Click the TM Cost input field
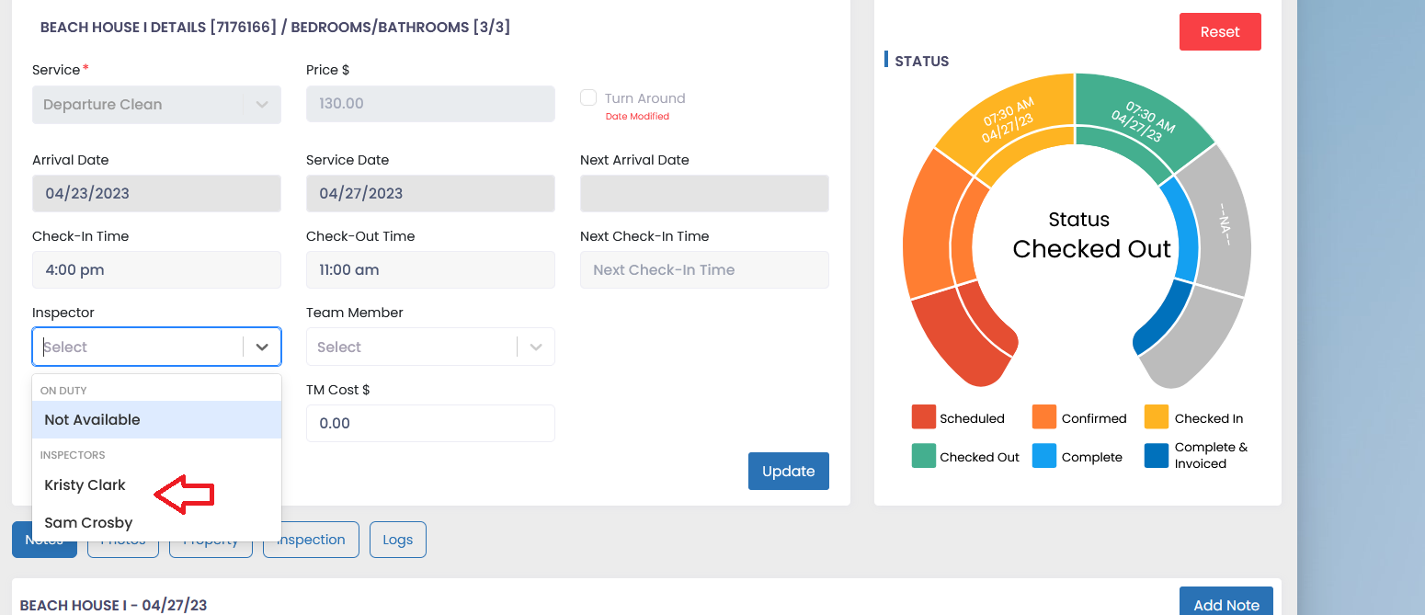This screenshot has width=1425, height=615. point(430,423)
